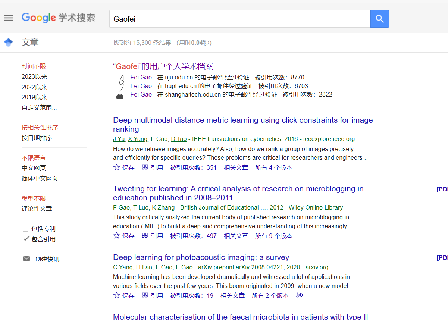Click the blue search magnifier button
448x320 pixels.
point(379,19)
